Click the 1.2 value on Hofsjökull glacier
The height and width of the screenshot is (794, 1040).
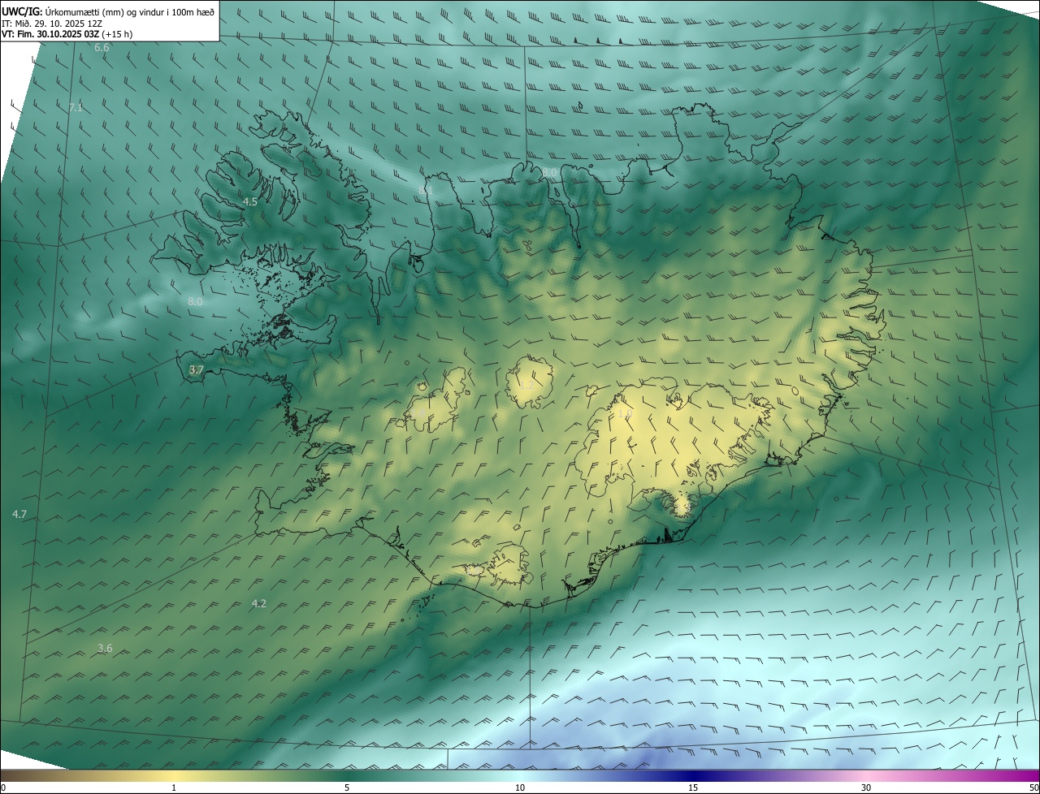527,385
